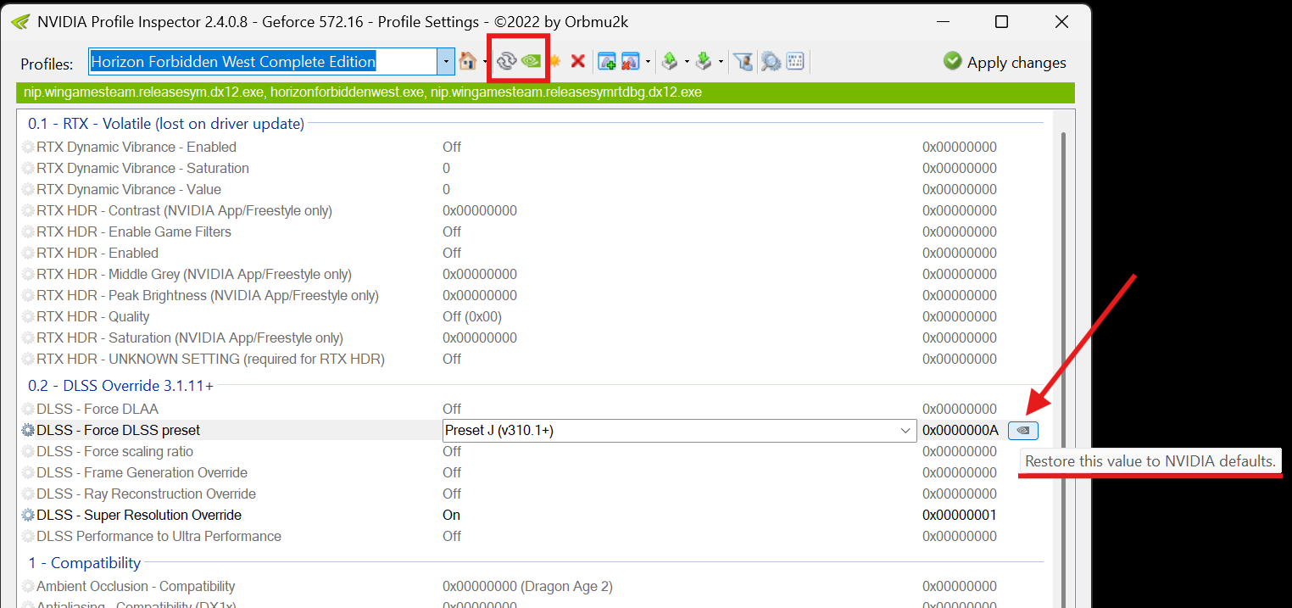
Task: Open the export profiles dropdown arrow
Action: pos(688,61)
